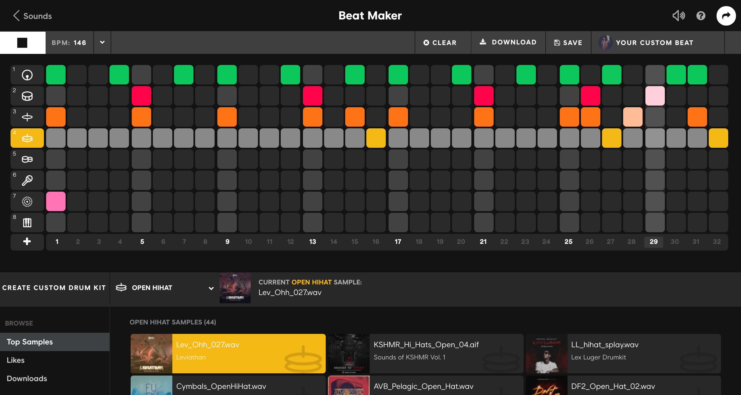Open the Likes browse tab
The width and height of the screenshot is (741, 395).
[16, 360]
